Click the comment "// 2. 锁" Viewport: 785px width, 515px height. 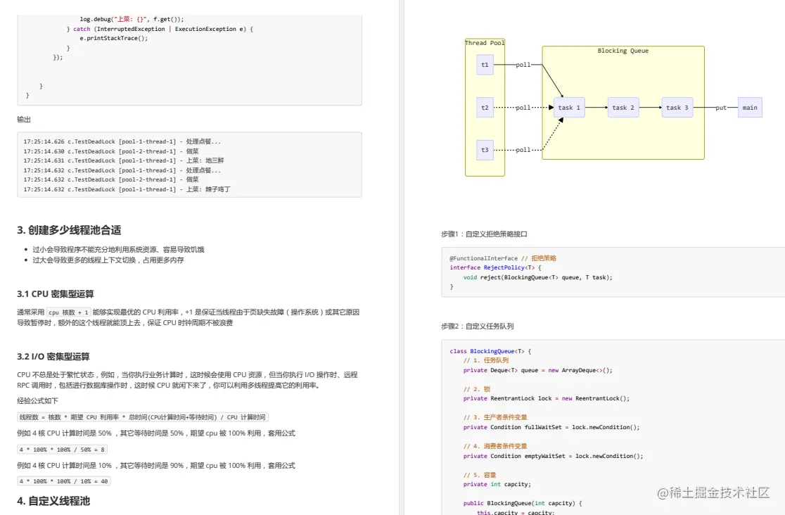coord(477,389)
